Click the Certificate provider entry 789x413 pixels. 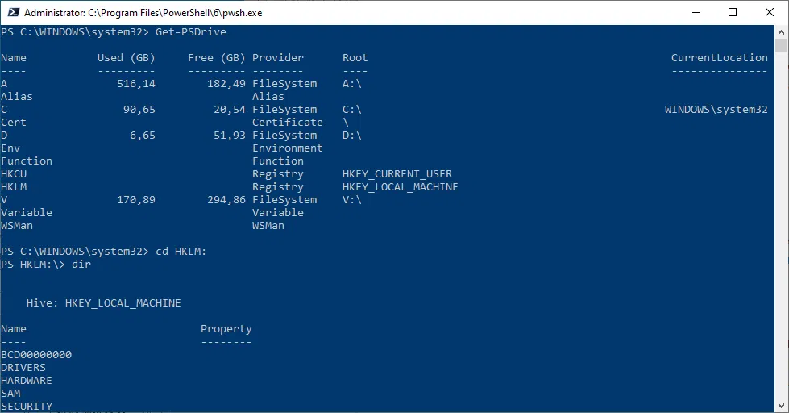(287, 123)
